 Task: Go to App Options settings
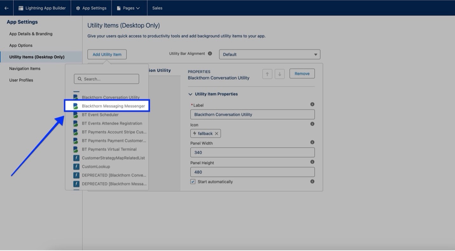(x=21, y=46)
